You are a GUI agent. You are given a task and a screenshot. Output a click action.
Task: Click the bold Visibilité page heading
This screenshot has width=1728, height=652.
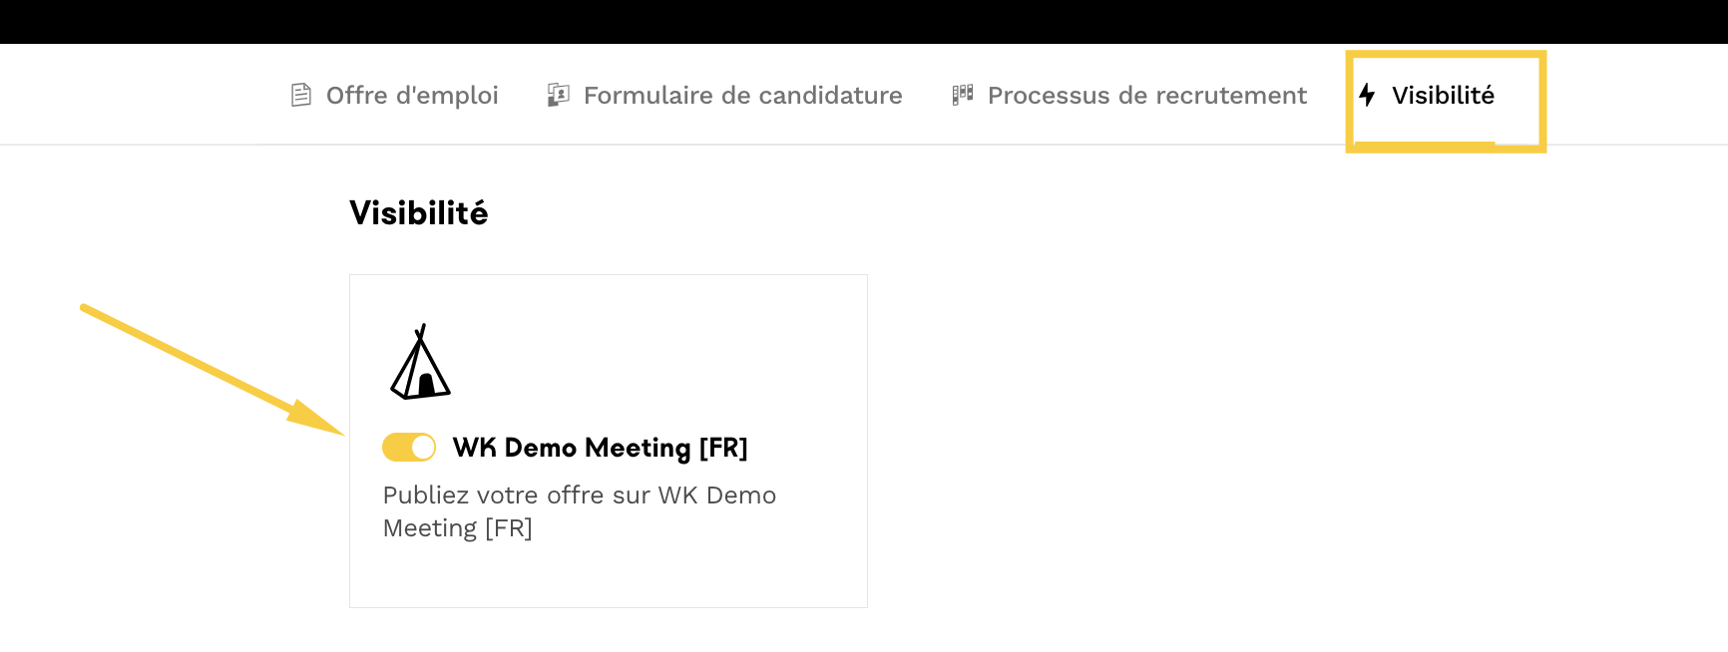coord(419,212)
